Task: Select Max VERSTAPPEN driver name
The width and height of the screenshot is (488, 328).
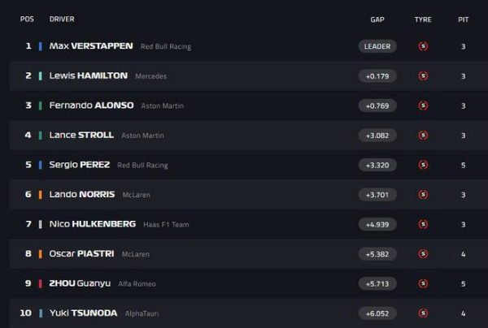Action: pos(91,46)
